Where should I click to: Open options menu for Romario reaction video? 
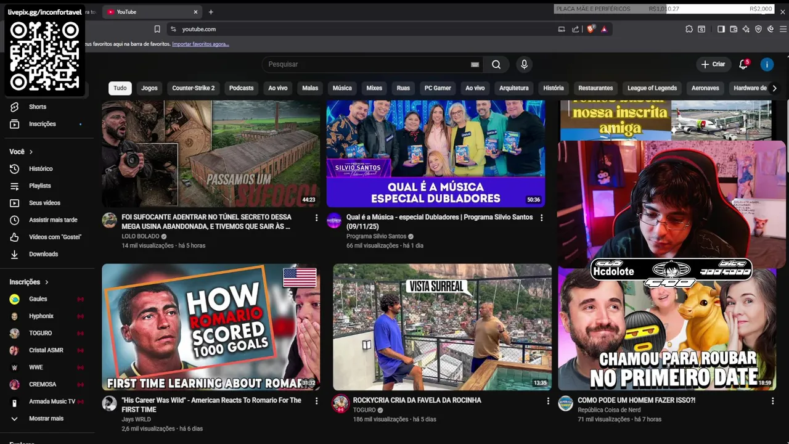pyautogui.click(x=317, y=401)
